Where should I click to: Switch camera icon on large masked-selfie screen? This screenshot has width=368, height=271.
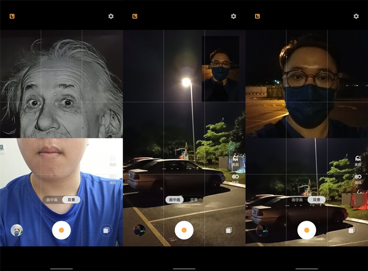[351, 230]
